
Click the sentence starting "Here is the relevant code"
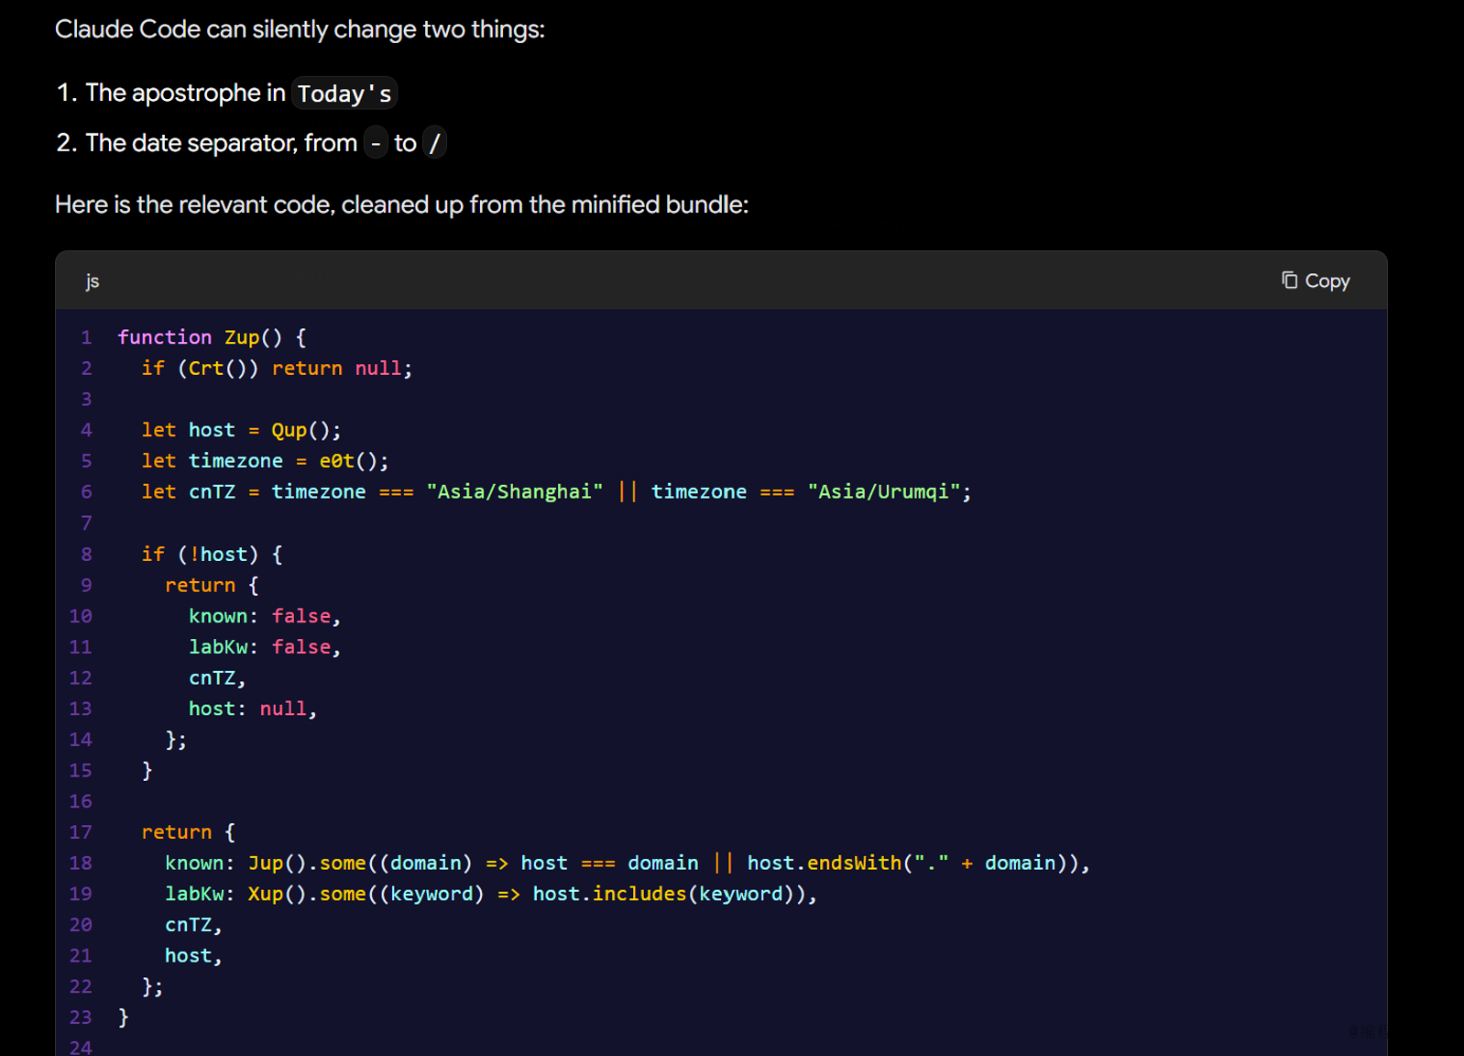pyautogui.click(x=401, y=204)
